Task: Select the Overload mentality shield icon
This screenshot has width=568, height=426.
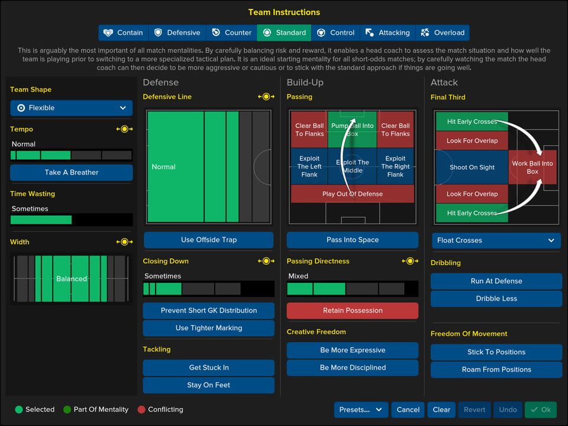Action: click(x=427, y=33)
